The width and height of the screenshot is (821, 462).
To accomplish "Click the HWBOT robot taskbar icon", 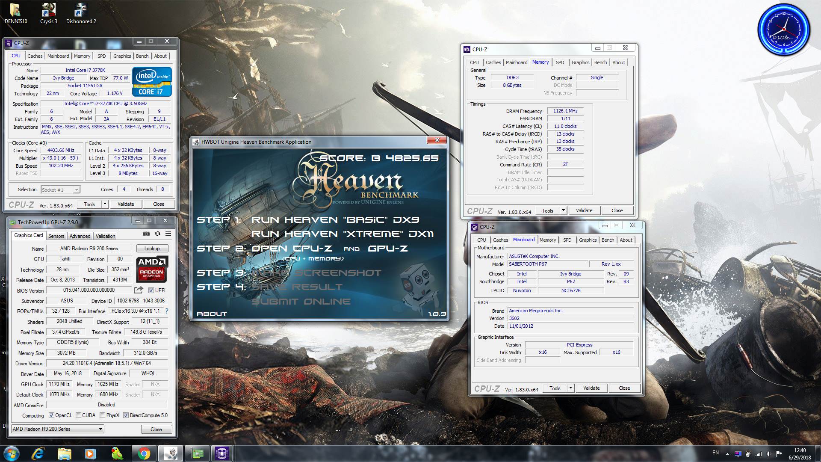I will 171,453.
